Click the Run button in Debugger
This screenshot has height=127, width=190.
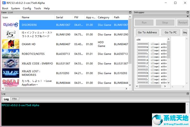click(x=144, y=23)
